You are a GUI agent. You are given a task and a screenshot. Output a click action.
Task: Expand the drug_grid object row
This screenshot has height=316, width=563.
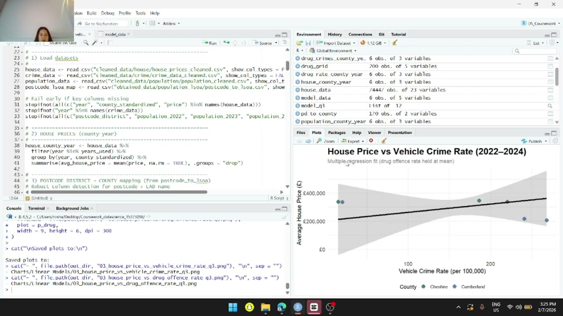click(x=298, y=66)
